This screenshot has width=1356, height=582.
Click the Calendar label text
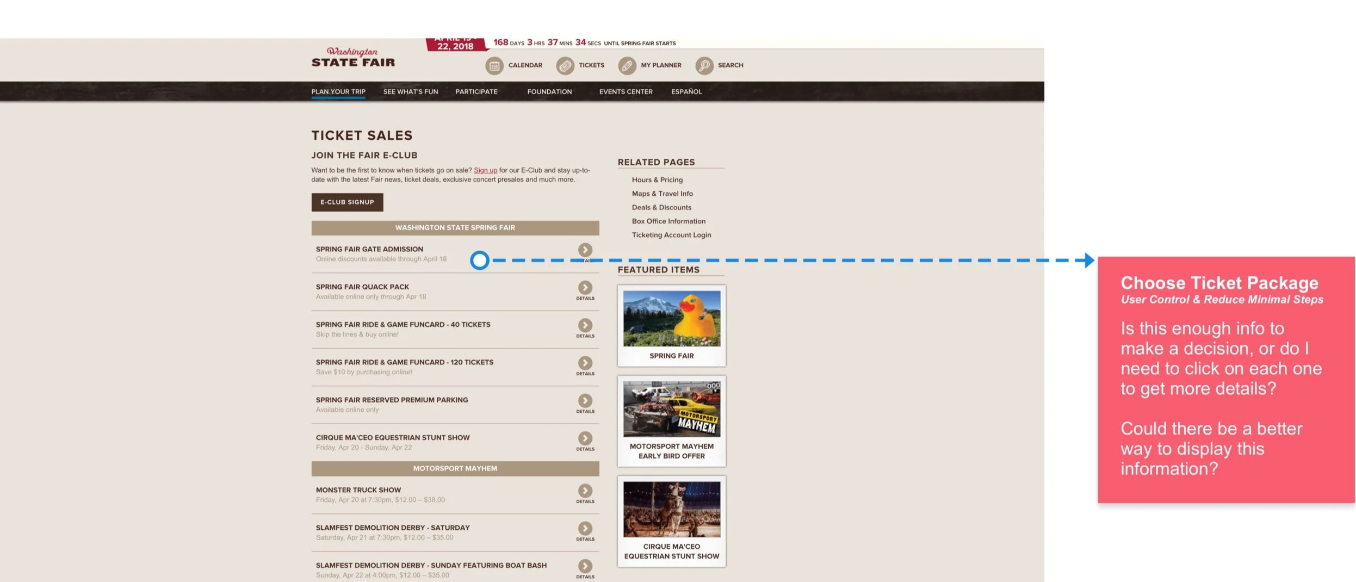pyautogui.click(x=525, y=65)
